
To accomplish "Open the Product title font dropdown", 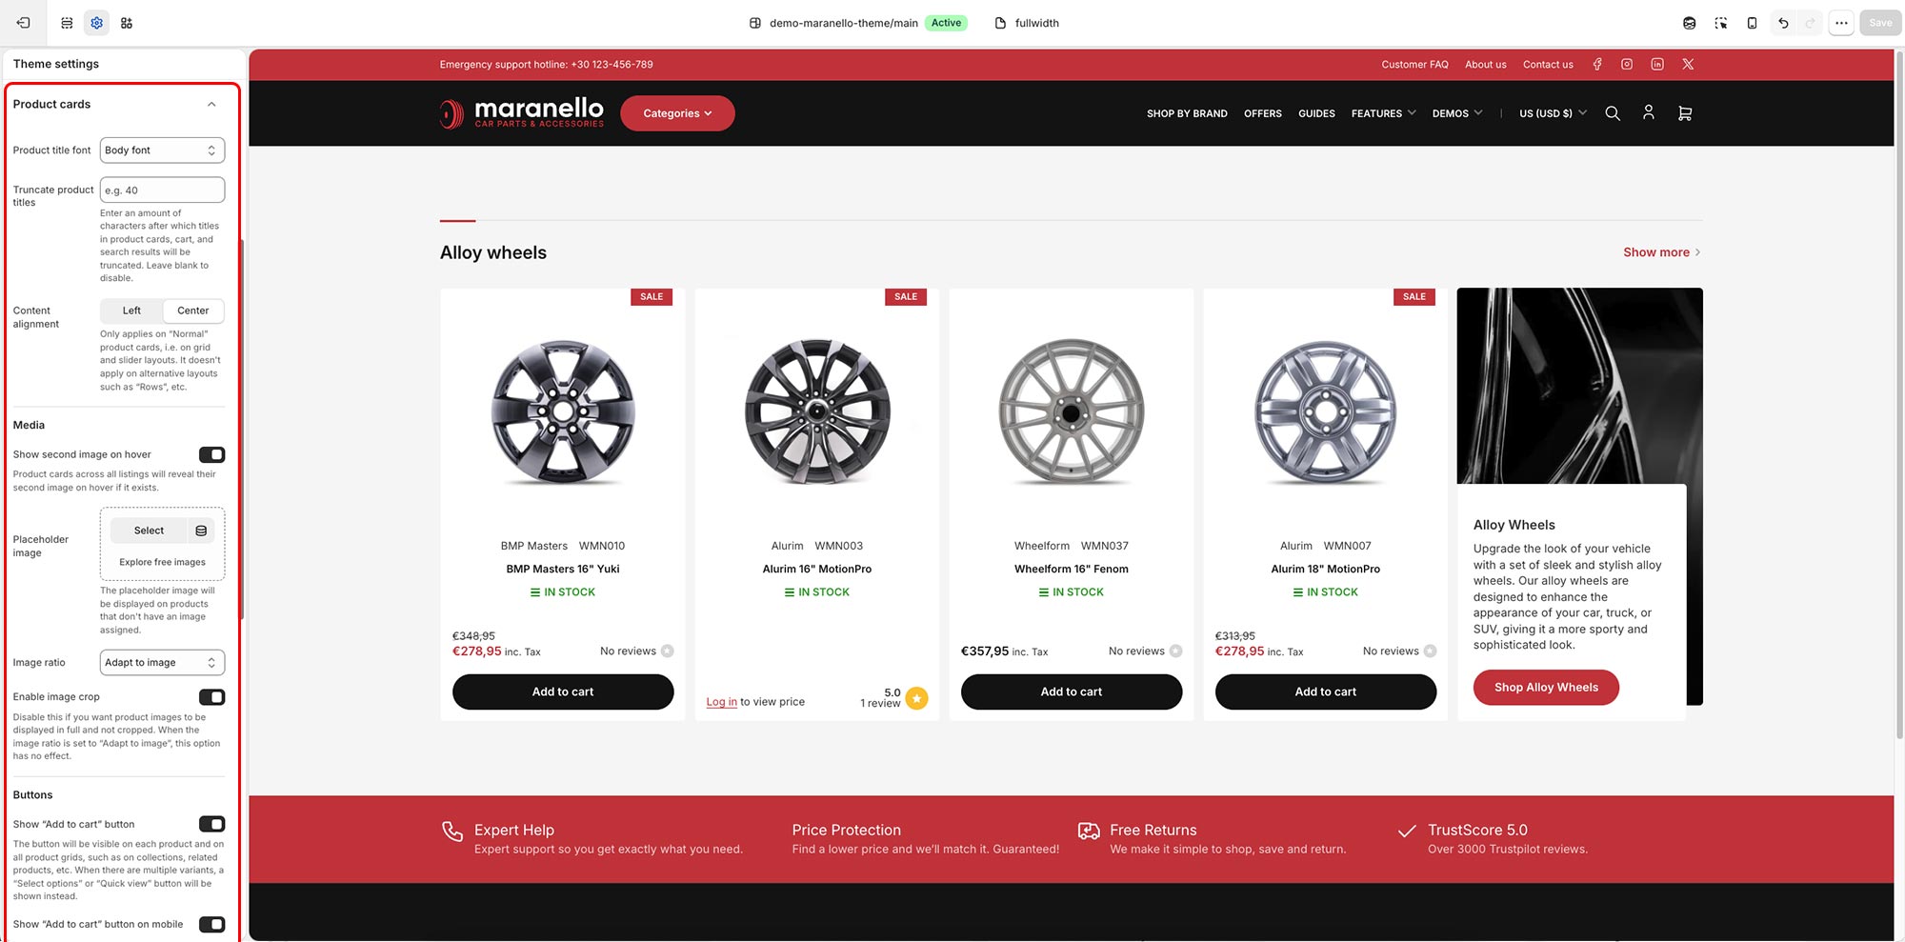I will (x=162, y=150).
